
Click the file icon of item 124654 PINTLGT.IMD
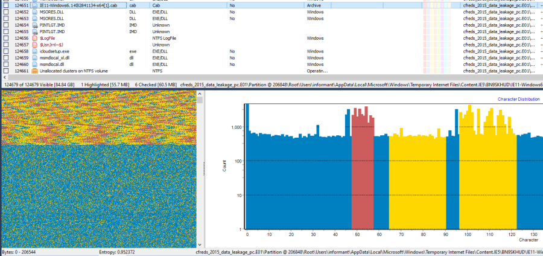click(x=36, y=25)
